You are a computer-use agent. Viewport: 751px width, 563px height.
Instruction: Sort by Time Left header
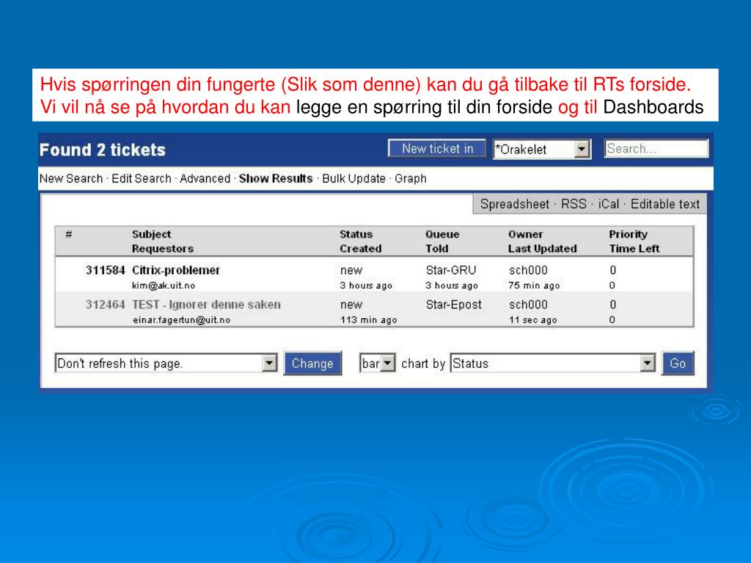(x=634, y=249)
